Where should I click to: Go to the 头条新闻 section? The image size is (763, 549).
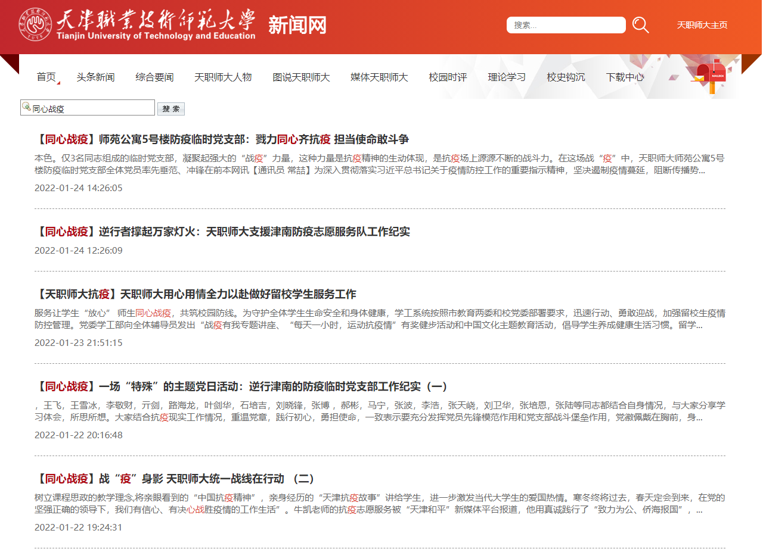(x=95, y=77)
